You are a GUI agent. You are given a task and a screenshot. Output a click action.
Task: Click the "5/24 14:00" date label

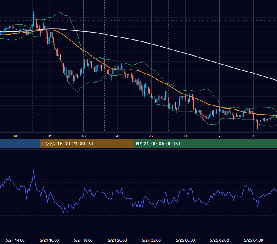click(15, 240)
